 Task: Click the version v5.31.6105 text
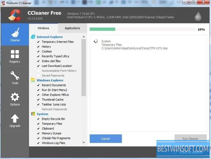pos(35,18)
